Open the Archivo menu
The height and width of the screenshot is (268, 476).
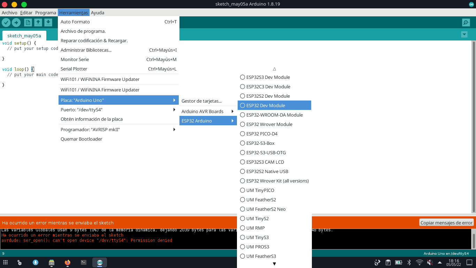tap(9, 13)
